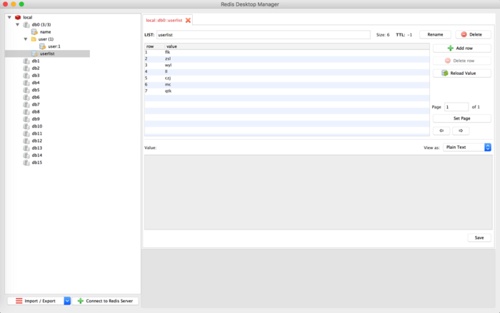Select row 2 with value zsl
The image size is (500, 313).
(287, 59)
